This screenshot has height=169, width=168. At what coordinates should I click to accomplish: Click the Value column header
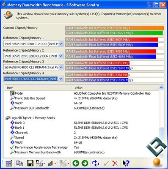pos(116,88)
